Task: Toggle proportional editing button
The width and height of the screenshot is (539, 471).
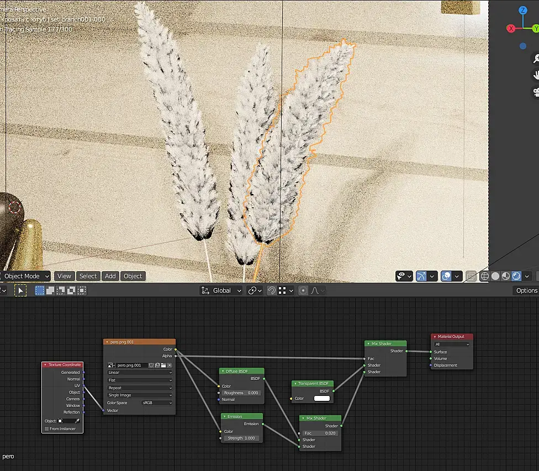Action: 303,291
